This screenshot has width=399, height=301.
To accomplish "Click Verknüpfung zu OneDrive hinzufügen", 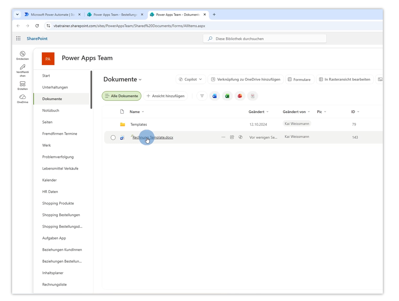I will pyautogui.click(x=246, y=79).
